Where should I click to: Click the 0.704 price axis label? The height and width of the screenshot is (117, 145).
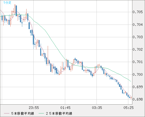point(138,25)
